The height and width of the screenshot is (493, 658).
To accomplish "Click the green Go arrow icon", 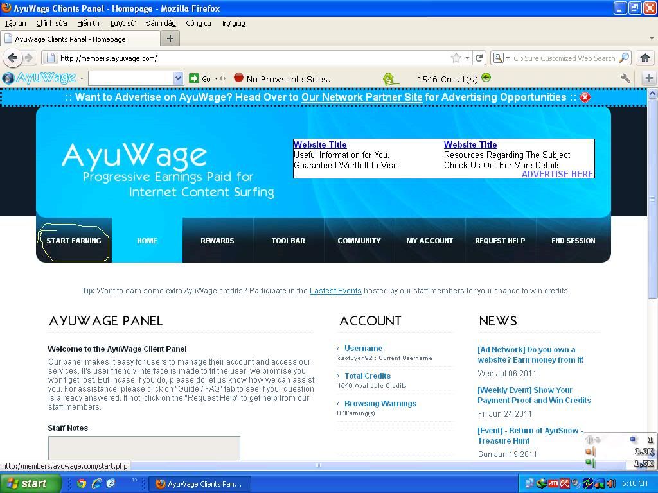I will pos(194,78).
